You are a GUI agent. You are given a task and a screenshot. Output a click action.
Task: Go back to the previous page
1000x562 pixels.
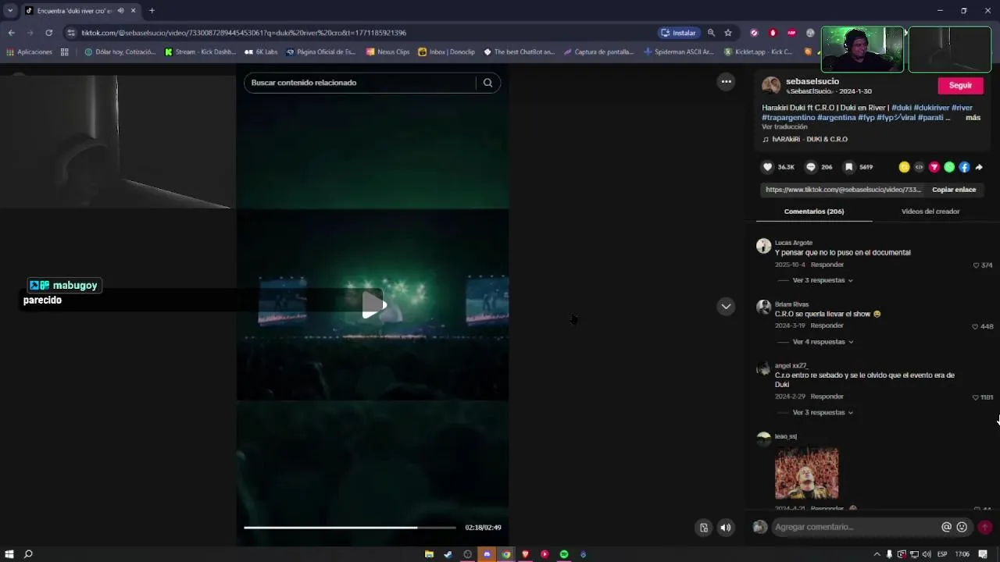[11, 33]
